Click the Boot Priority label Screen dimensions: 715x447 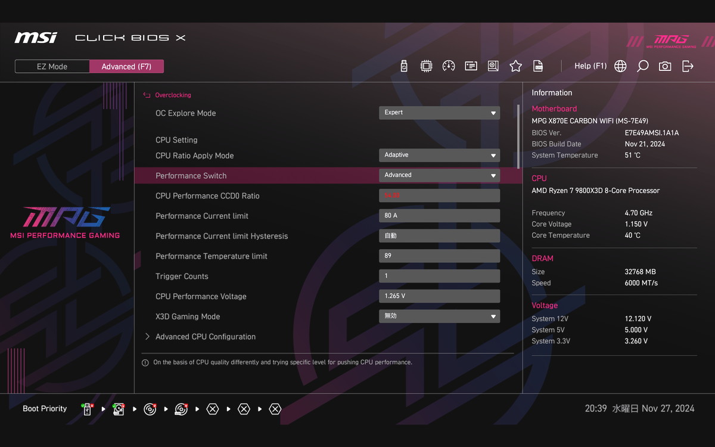point(45,409)
